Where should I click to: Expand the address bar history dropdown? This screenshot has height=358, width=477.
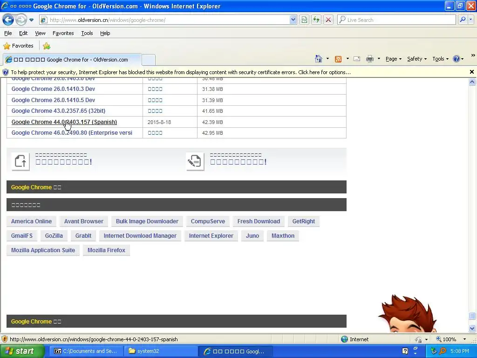pos(293,20)
